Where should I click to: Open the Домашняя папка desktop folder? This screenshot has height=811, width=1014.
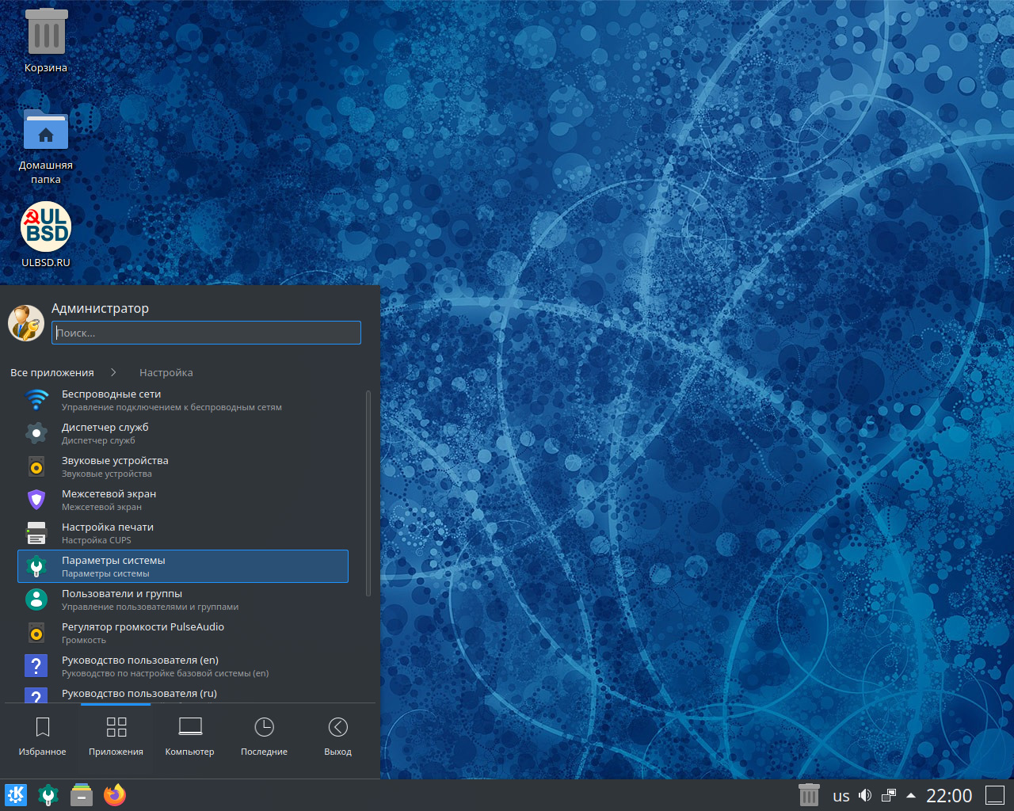click(46, 131)
